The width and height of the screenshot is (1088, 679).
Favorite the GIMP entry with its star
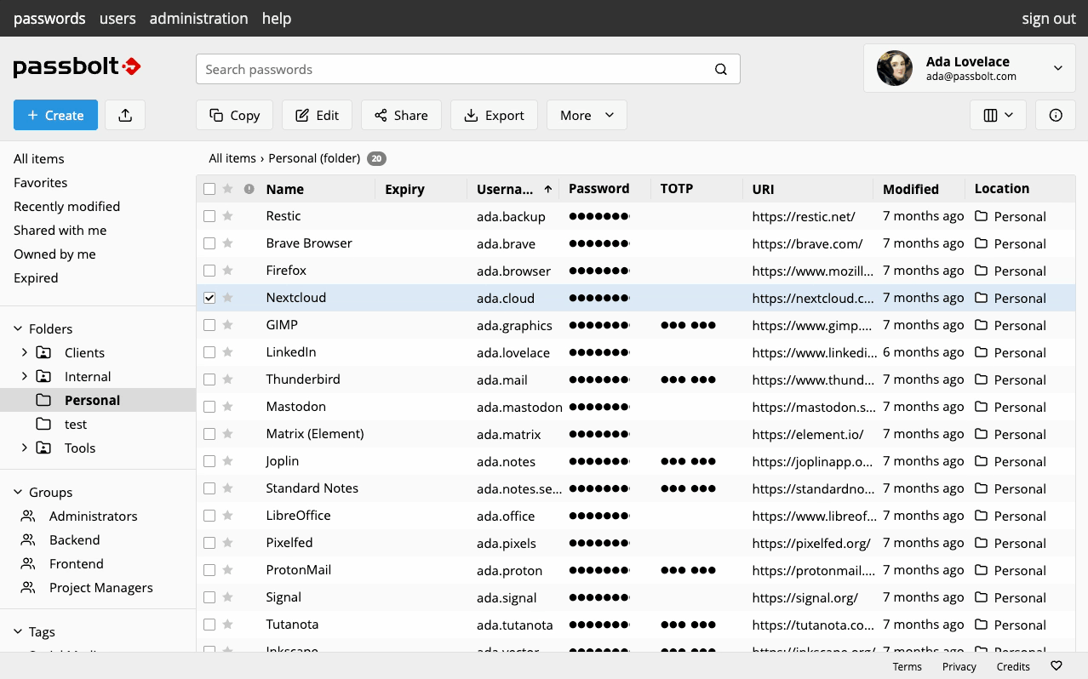pyautogui.click(x=227, y=325)
